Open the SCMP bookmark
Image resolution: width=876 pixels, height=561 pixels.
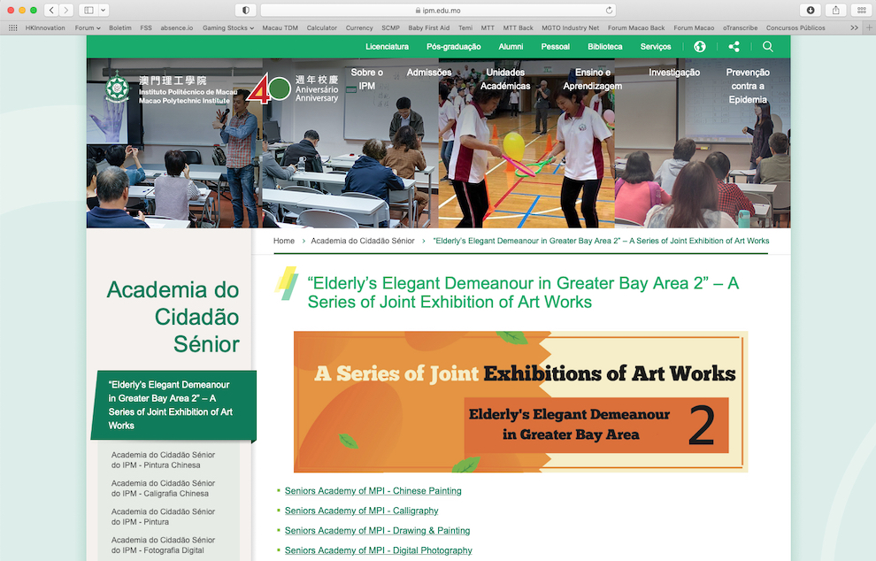point(390,28)
